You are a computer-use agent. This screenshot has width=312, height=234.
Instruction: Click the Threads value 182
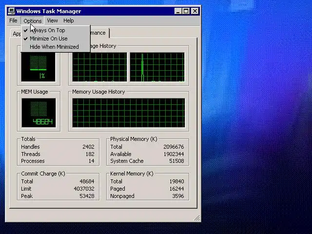click(90, 154)
